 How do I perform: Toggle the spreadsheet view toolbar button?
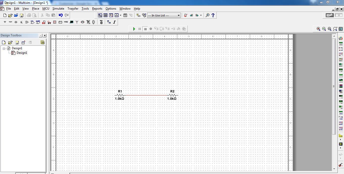[106, 15]
